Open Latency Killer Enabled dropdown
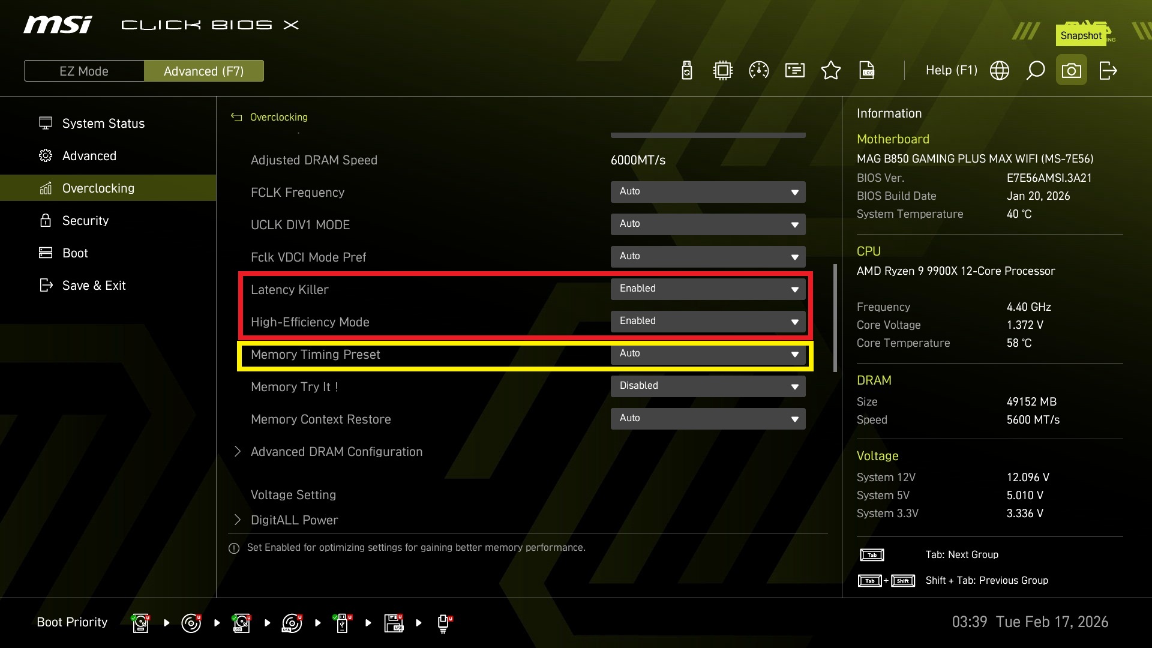Screen dimensions: 1152x648 tap(708, 289)
